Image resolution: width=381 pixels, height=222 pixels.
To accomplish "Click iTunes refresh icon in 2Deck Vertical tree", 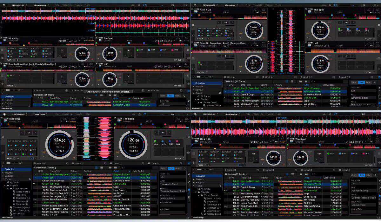I will pos(30,179).
